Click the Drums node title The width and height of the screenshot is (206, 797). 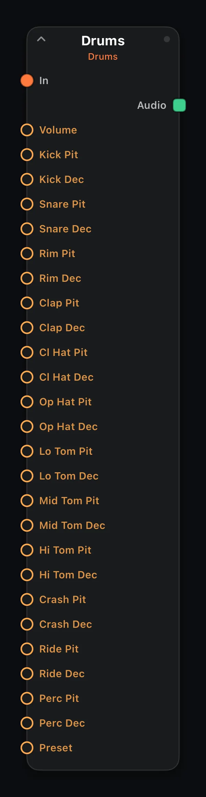(x=103, y=41)
